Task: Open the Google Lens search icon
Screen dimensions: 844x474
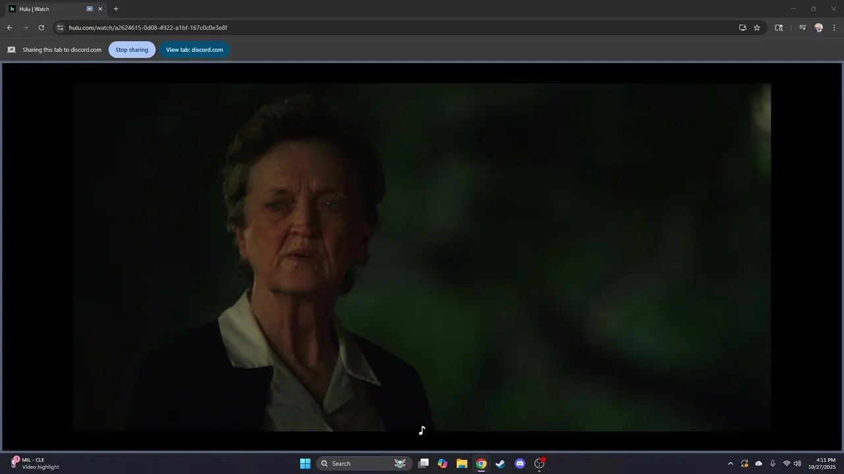Action: 779,28
